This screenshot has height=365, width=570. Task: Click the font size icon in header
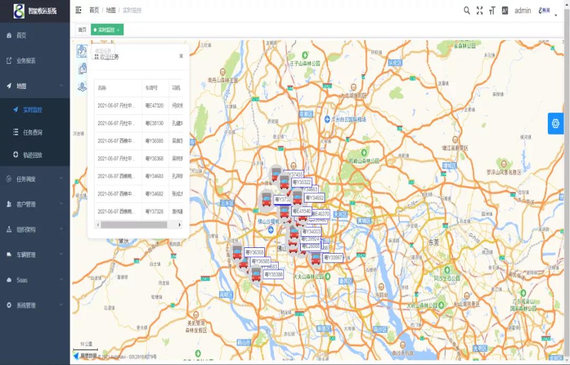click(x=492, y=11)
